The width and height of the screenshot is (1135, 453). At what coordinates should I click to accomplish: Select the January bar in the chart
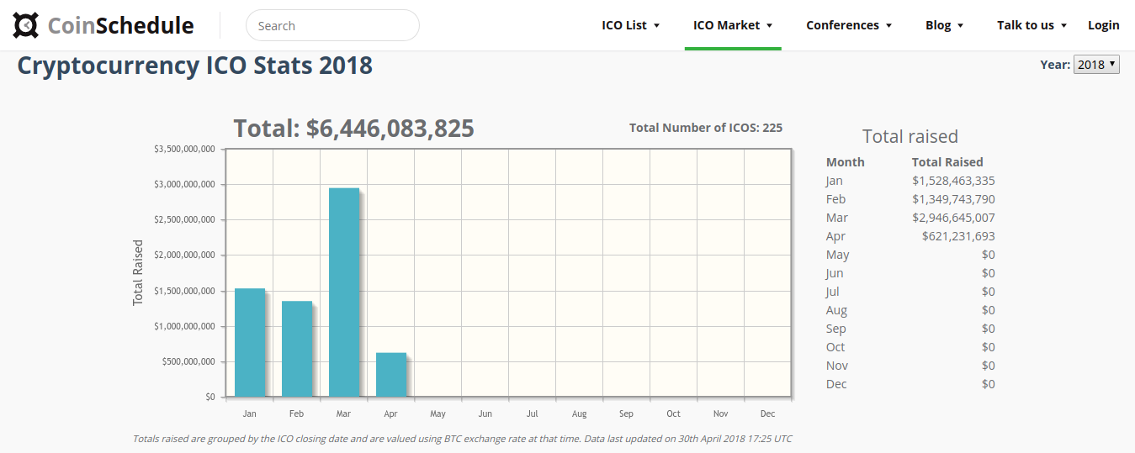click(x=250, y=343)
